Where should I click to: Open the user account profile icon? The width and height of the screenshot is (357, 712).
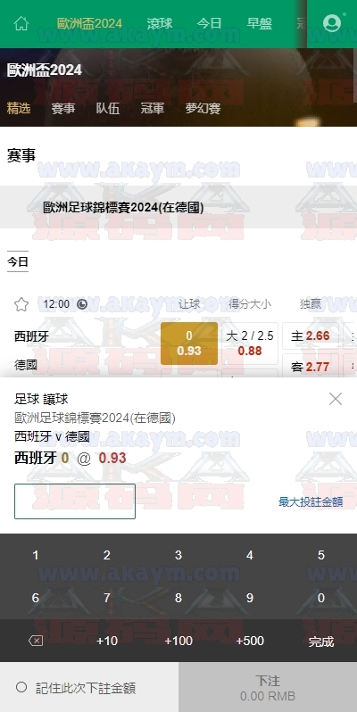pyautogui.click(x=332, y=23)
